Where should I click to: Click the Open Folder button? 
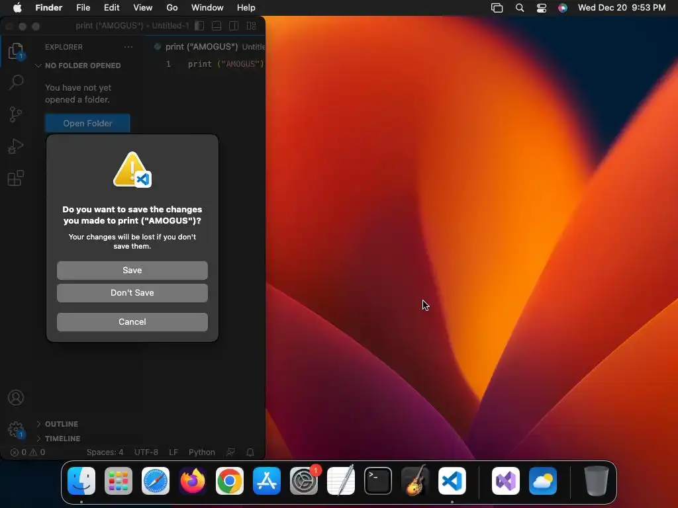click(87, 123)
